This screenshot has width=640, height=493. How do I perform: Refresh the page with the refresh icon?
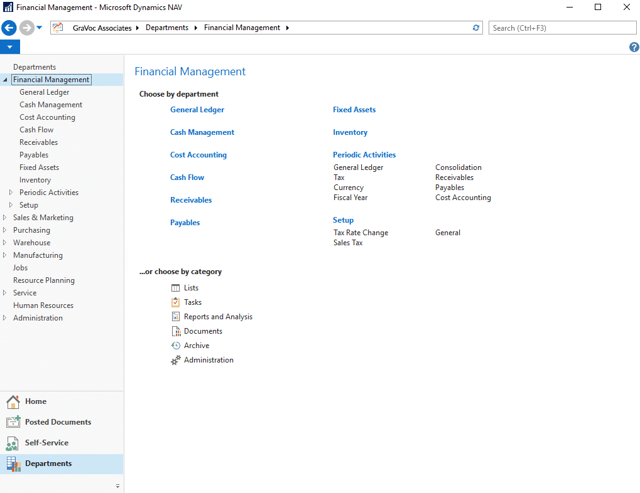(x=476, y=28)
